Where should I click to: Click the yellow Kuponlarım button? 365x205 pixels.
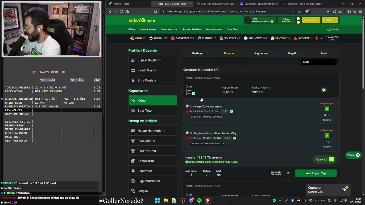[x=311, y=20]
